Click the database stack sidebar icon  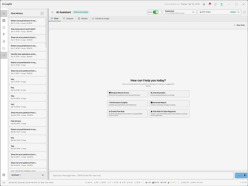pos(4,48)
